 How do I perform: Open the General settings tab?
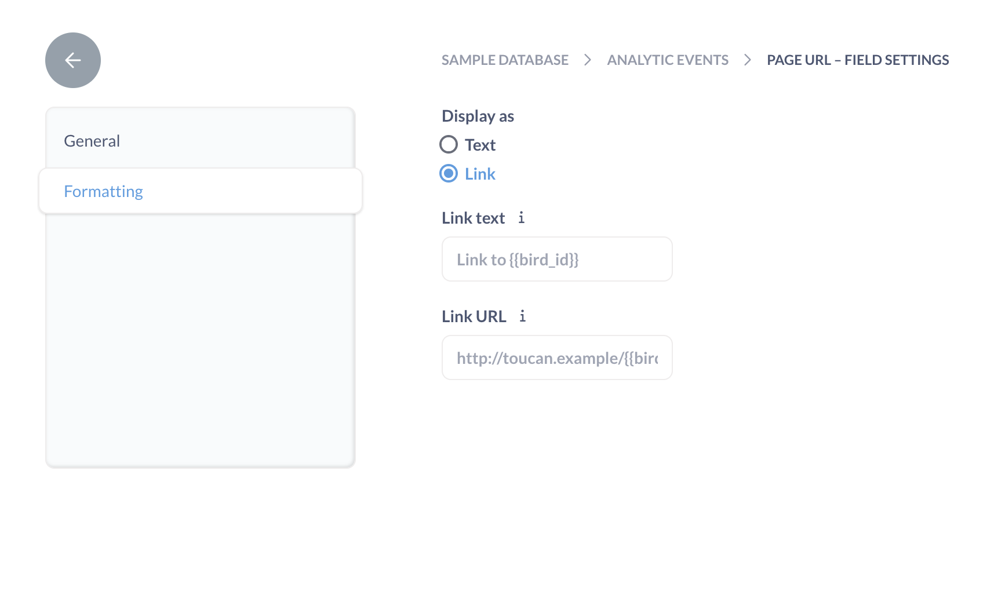pyautogui.click(x=92, y=141)
